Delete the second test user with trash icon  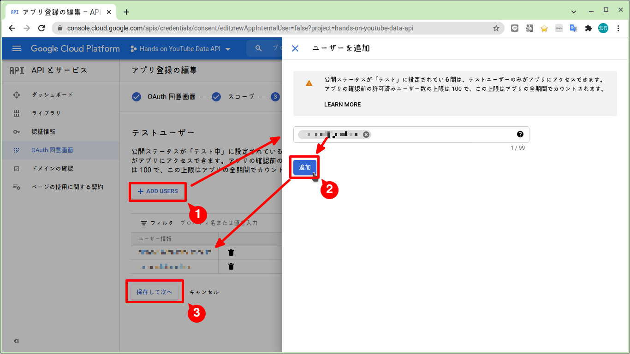coord(231,266)
